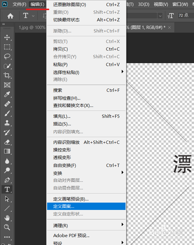Image resolution: width=194 pixels, height=245 pixels.
Task: Choose 粘贴(P) menu item
Action: 86,64
